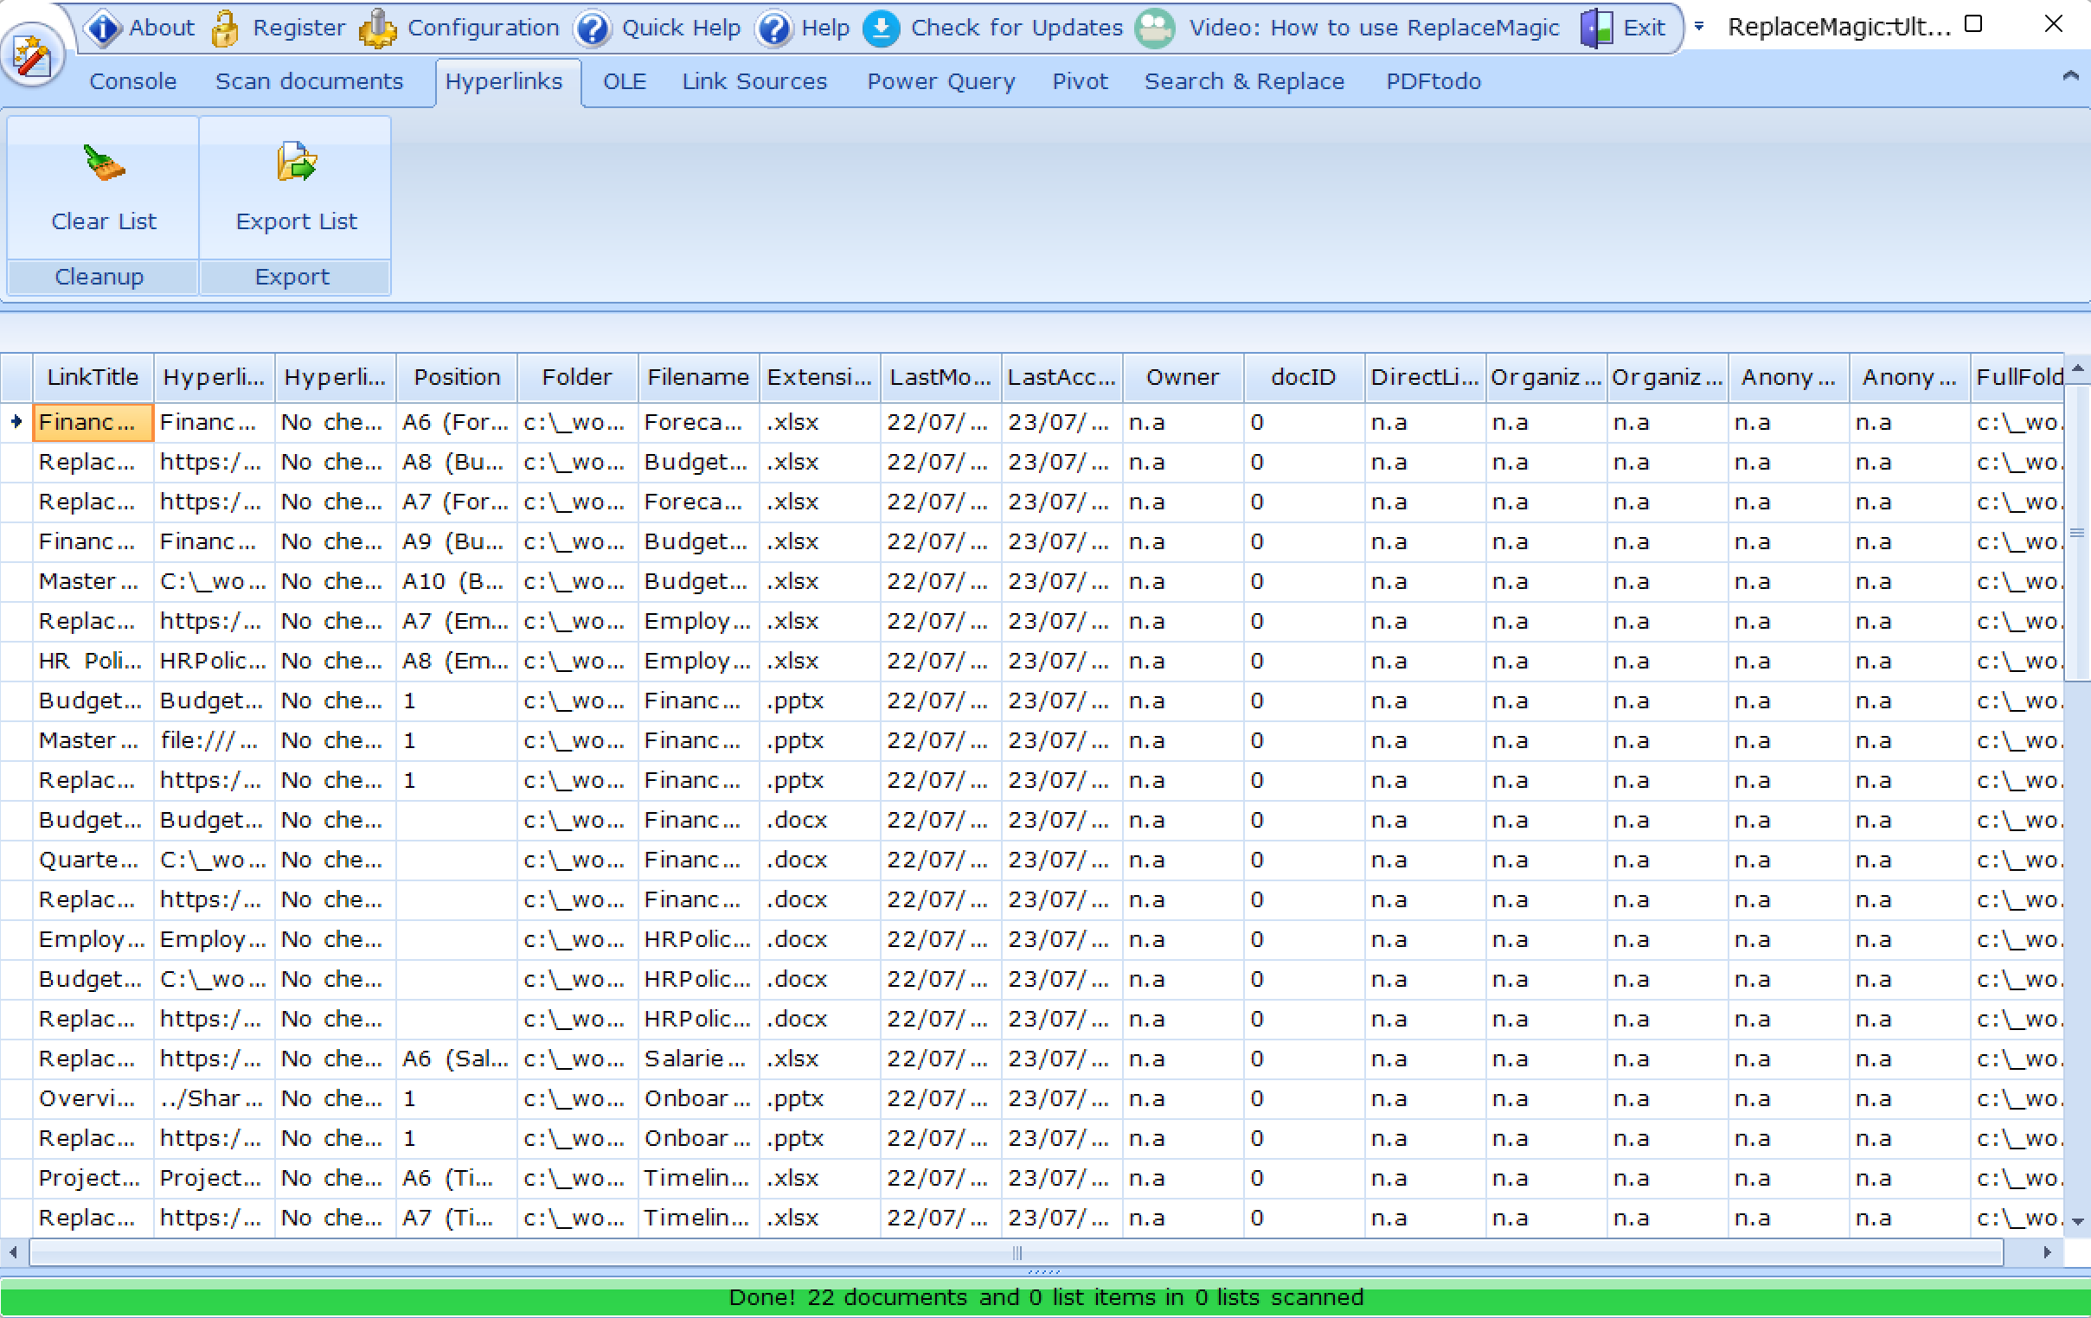The height and width of the screenshot is (1318, 2091).
Task: Click the Owner column header
Action: click(x=1183, y=378)
